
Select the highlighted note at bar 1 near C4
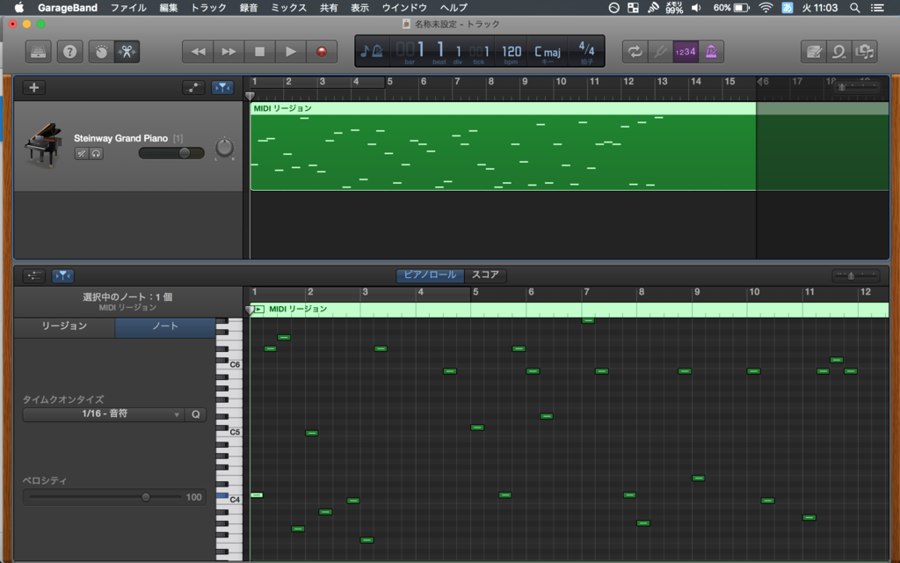click(257, 494)
